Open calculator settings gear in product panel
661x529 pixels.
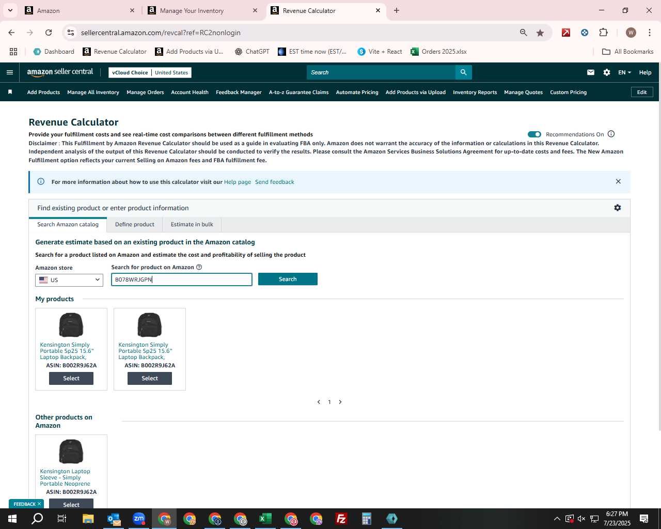pos(618,208)
